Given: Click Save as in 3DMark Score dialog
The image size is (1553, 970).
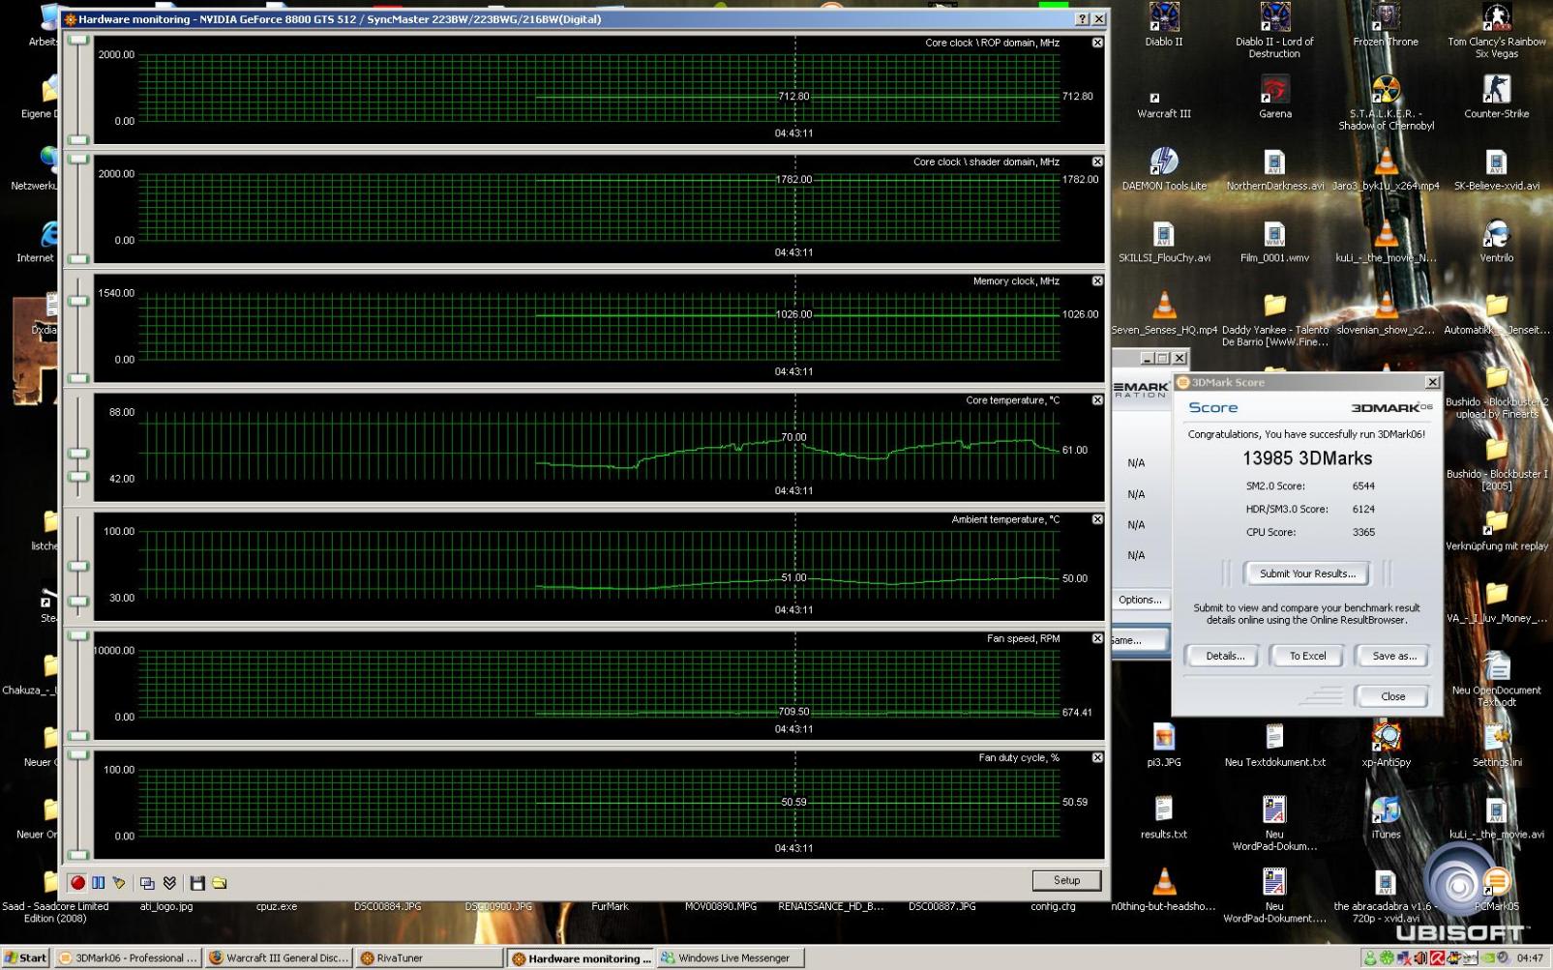Looking at the screenshot, I should (x=1393, y=656).
